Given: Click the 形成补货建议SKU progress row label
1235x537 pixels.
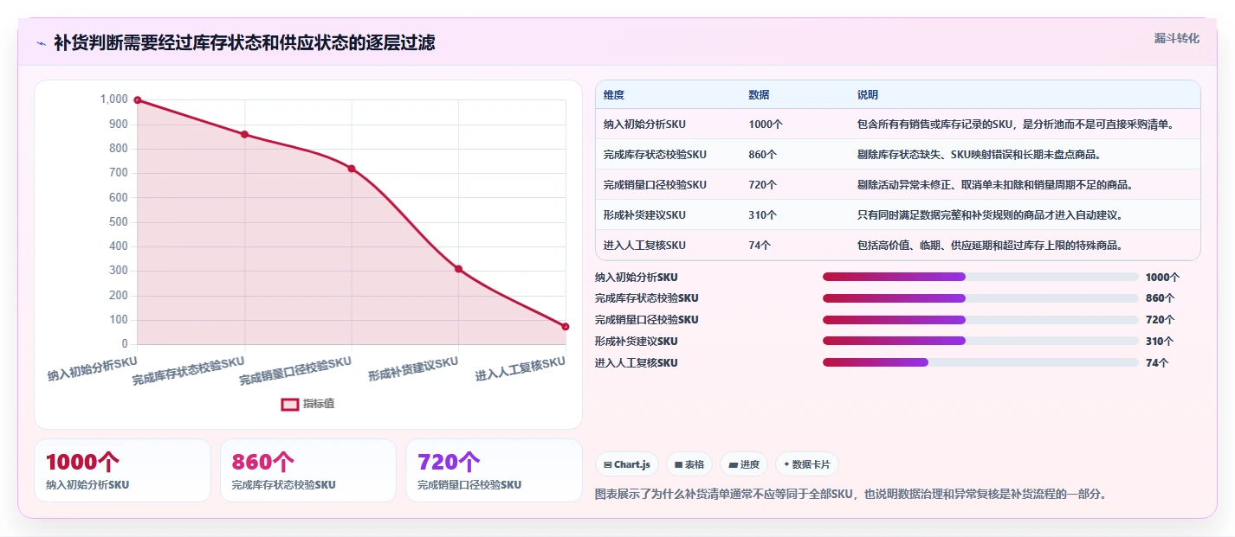Looking at the screenshot, I should [637, 342].
